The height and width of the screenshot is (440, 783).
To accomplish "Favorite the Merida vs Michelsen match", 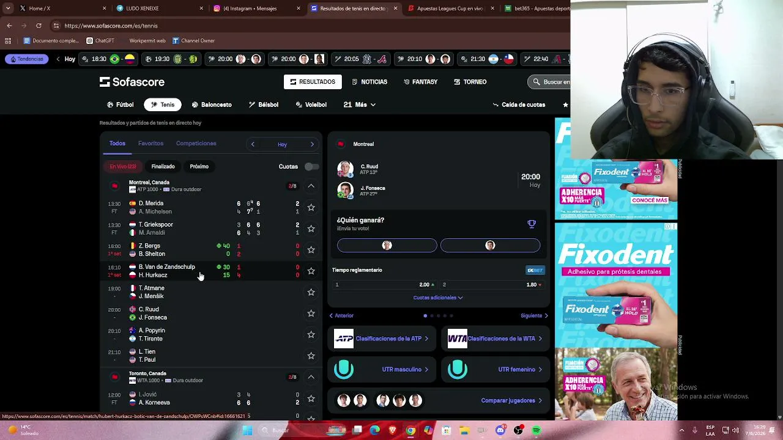I will (311, 207).
